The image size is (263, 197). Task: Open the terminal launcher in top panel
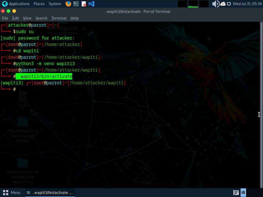coord(76,4)
